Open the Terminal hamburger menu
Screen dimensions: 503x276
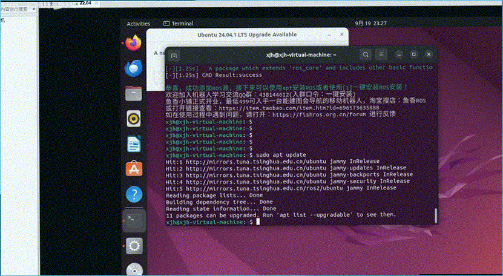tap(381, 54)
